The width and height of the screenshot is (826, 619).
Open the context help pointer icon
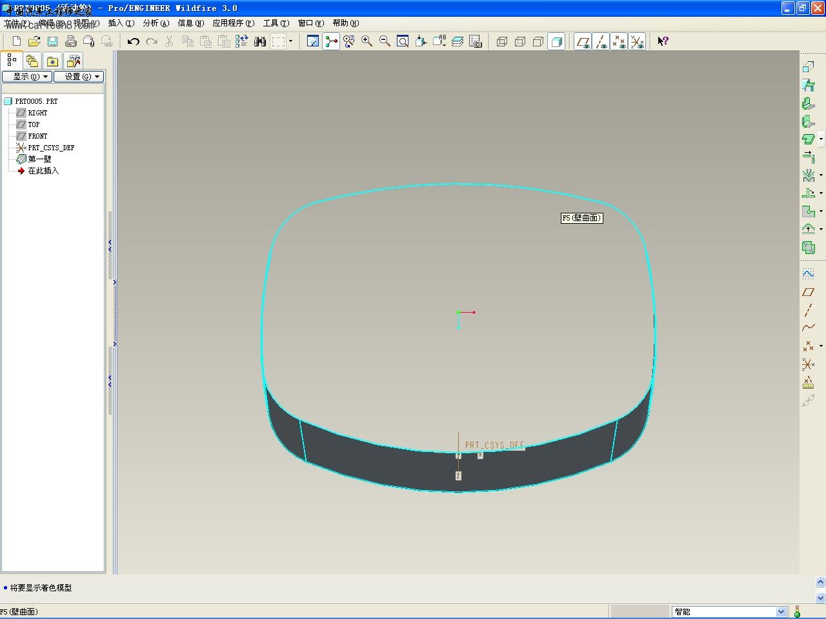(663, 41)
